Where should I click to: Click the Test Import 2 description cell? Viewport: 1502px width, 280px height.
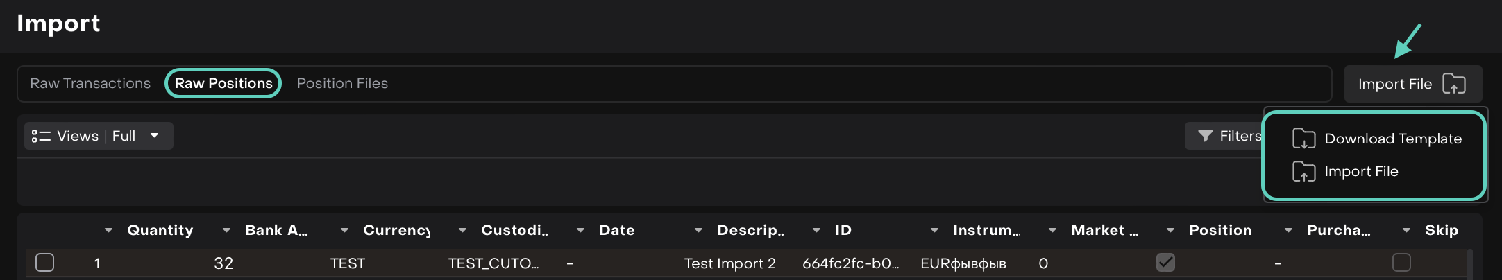pyautogui.click(x=729, y=263)
